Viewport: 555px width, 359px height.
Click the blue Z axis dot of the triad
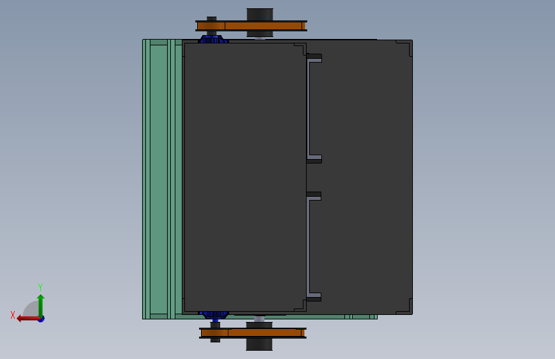click(x=42, y=319)
